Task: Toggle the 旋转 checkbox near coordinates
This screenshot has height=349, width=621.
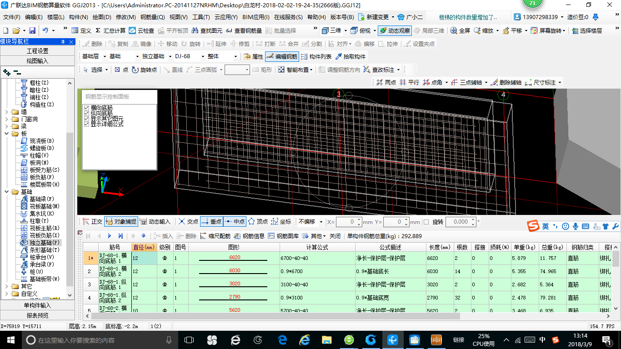Action: (x=426, y=222)
